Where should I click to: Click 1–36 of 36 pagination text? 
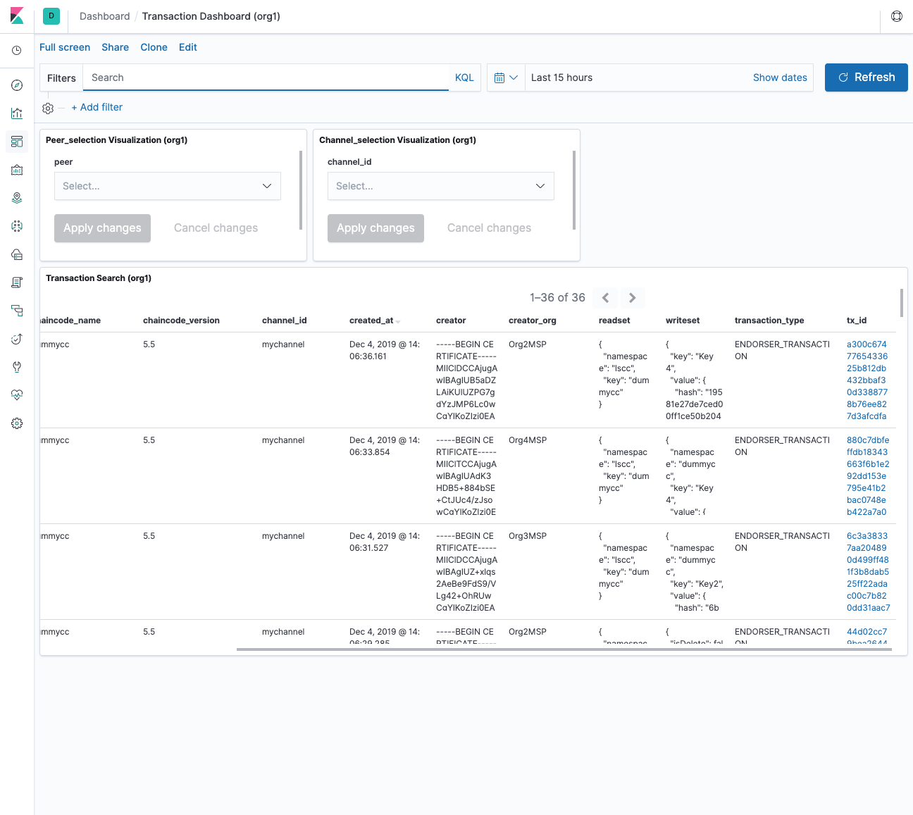[557, 298]
